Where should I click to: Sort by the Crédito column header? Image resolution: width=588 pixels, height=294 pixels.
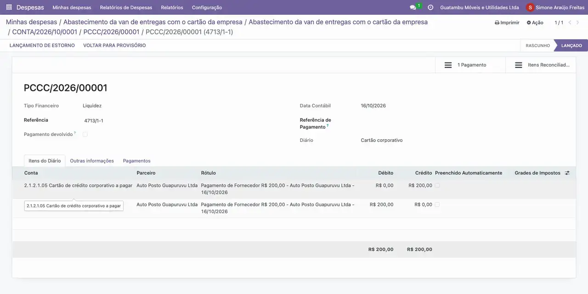(x=424, y=173)
